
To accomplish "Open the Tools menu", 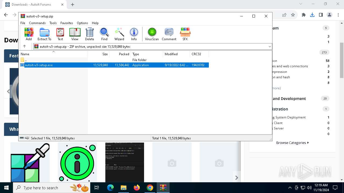I will (53, 23).
